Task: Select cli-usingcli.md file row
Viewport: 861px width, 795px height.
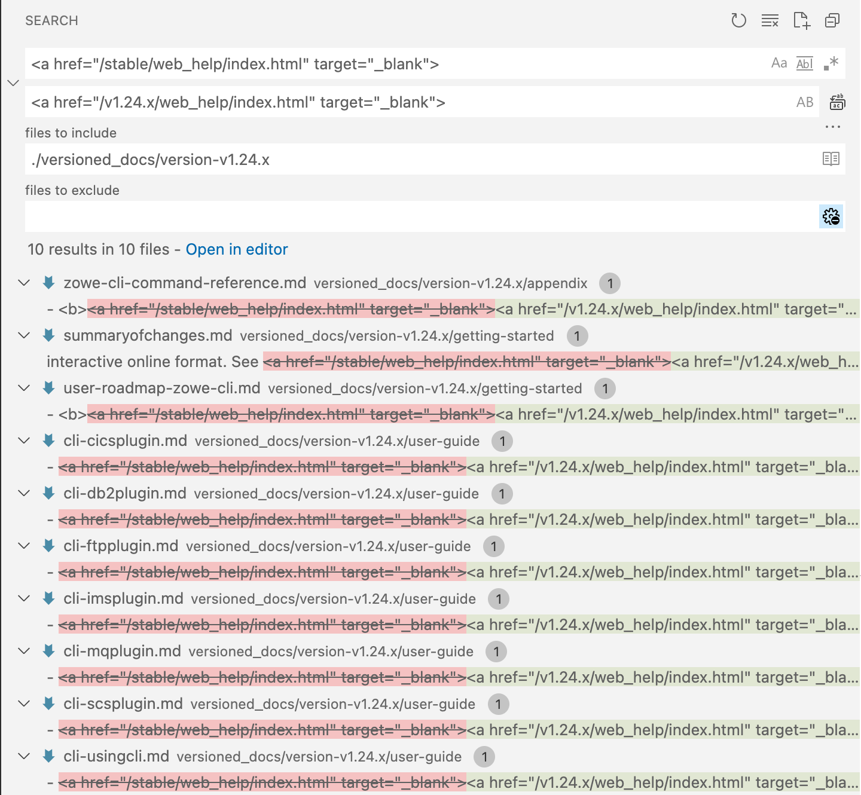Action: tap(430, 756)
